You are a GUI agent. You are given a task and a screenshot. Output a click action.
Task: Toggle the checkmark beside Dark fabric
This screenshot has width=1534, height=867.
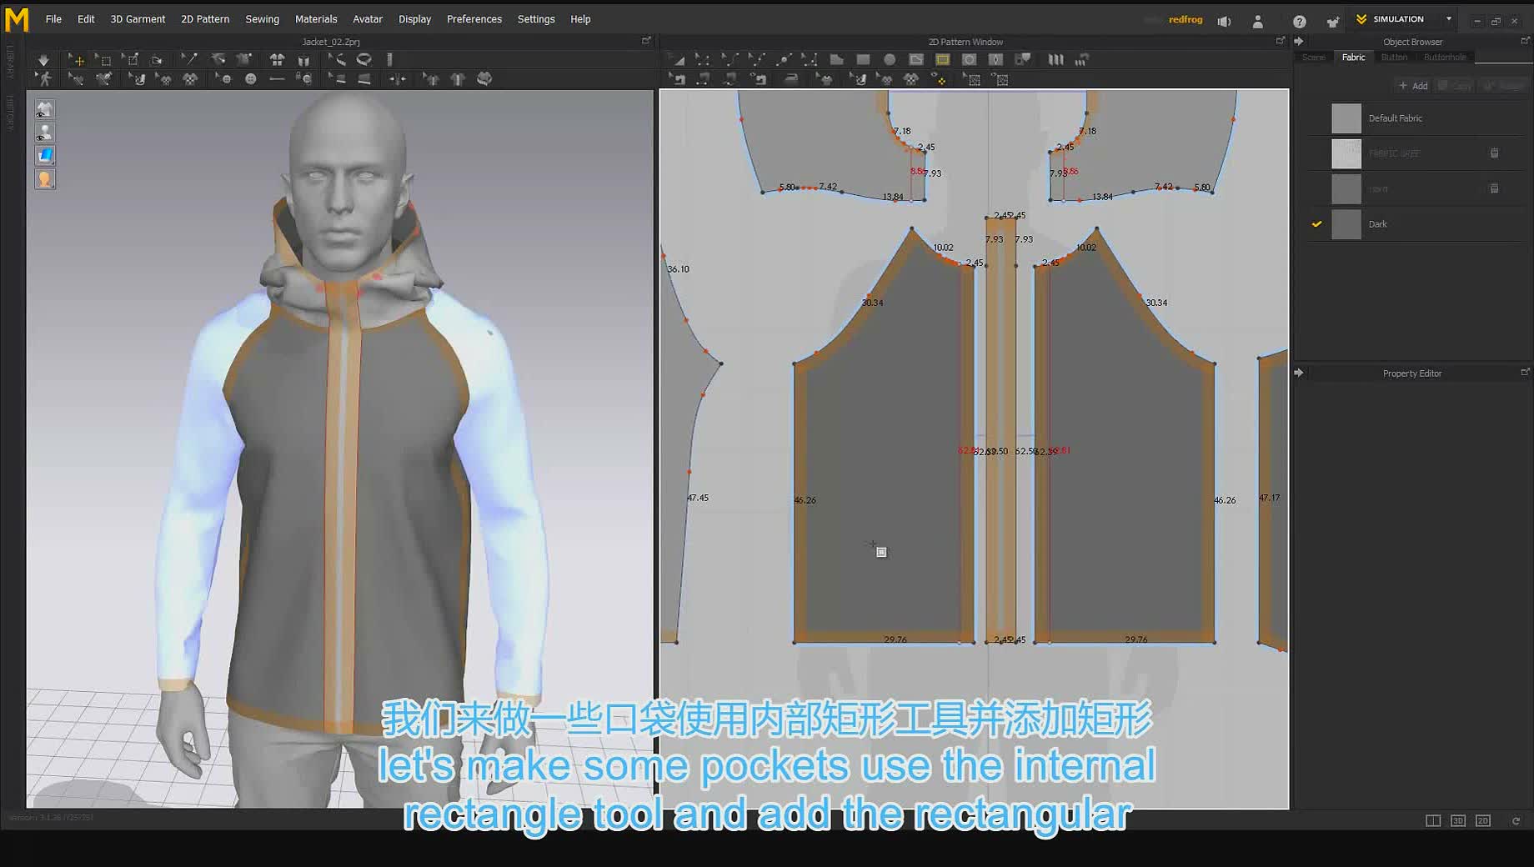coord(1316,224)
